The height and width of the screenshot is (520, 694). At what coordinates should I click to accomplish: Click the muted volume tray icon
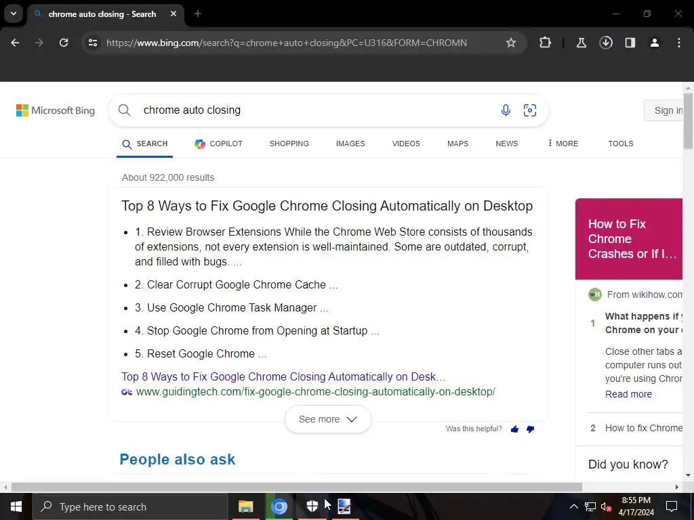pyautogui.click(x=606, y=506)
